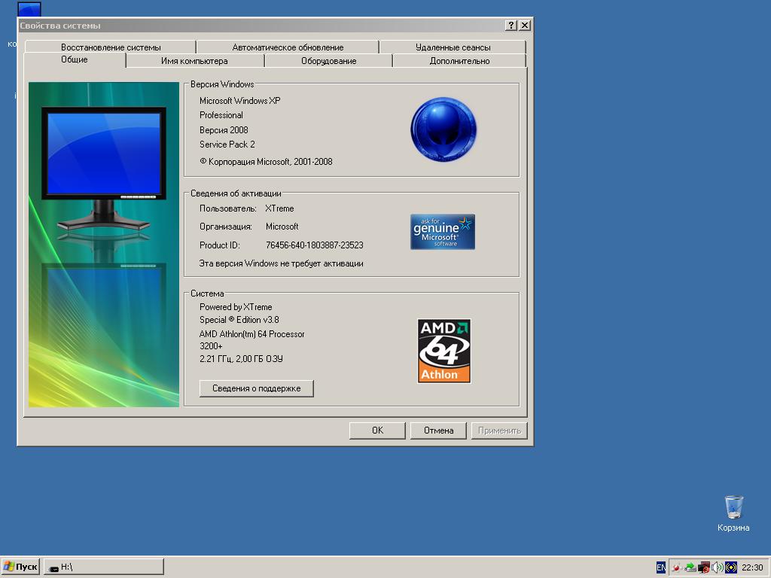Click the Safely Remove Hardware tray icon
The height and width of the screenshot is (578, 771).
click(x=690, y=567)
